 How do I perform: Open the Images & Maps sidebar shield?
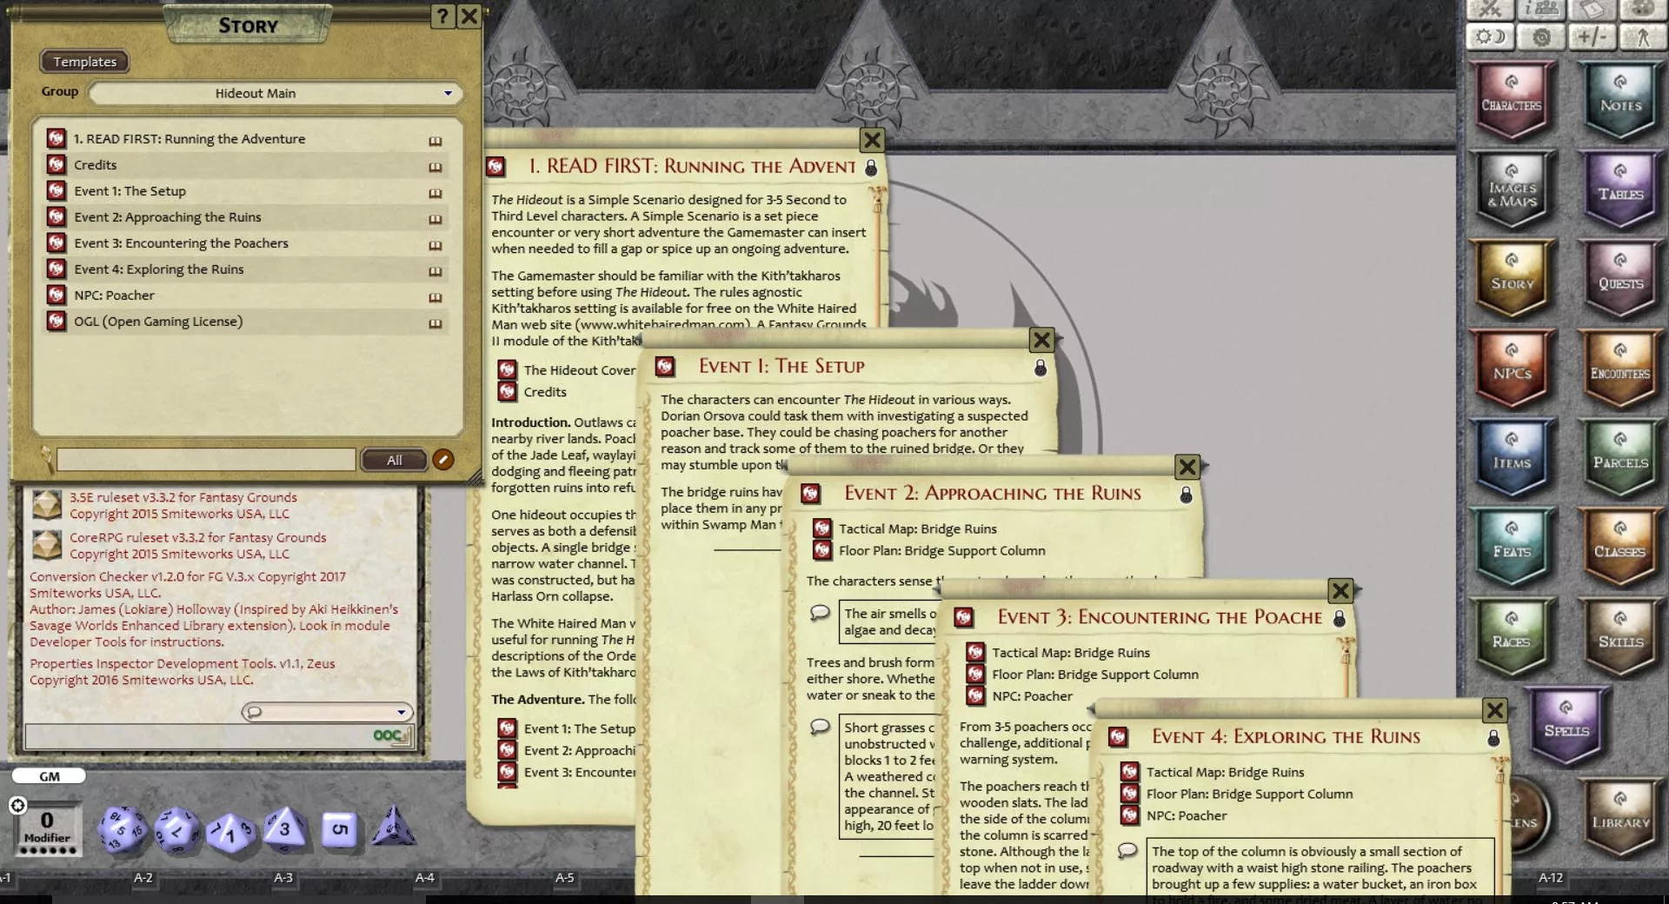pos(1512,191)
